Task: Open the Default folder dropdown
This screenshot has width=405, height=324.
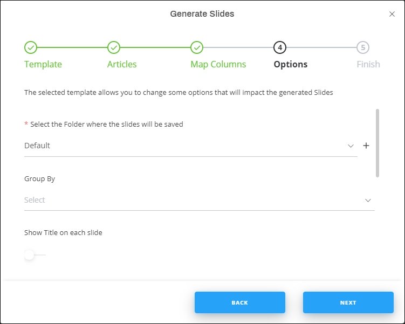Action: [x=190, y=146]
